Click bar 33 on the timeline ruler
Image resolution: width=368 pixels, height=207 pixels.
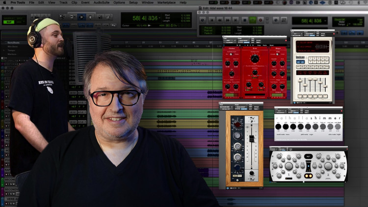tap(160, 43)
